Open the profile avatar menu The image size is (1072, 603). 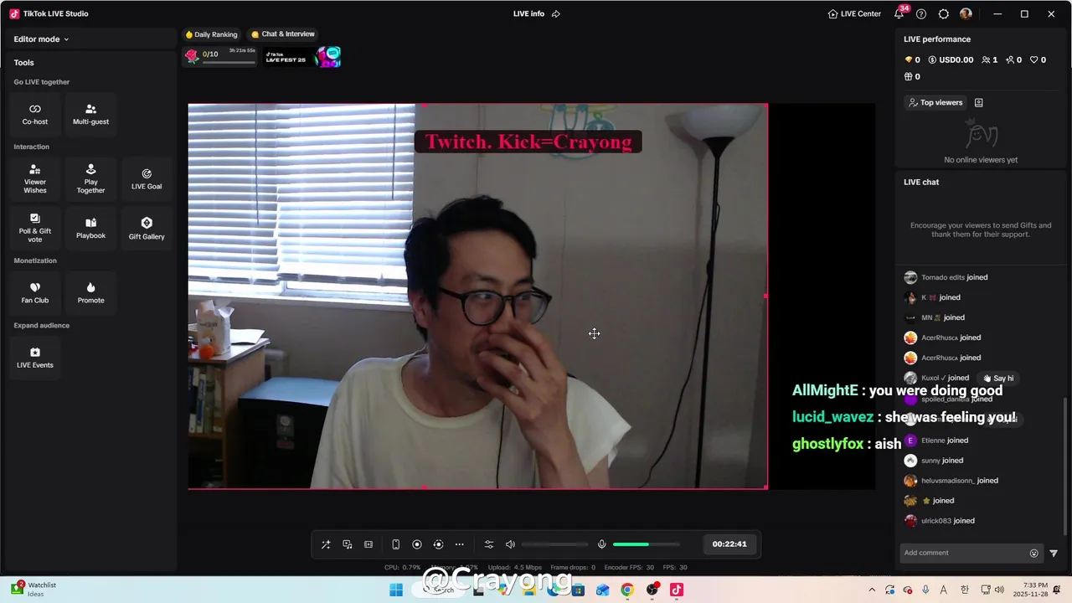click(x=966, y=14)
